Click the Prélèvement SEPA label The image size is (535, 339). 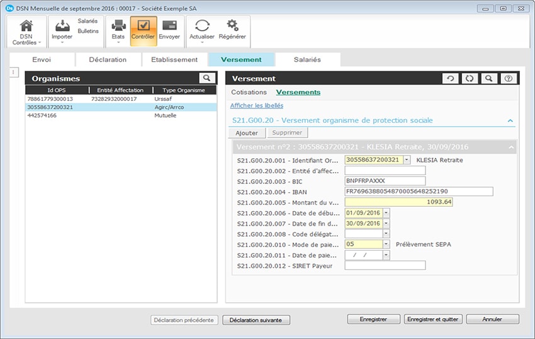coord(424,244)
